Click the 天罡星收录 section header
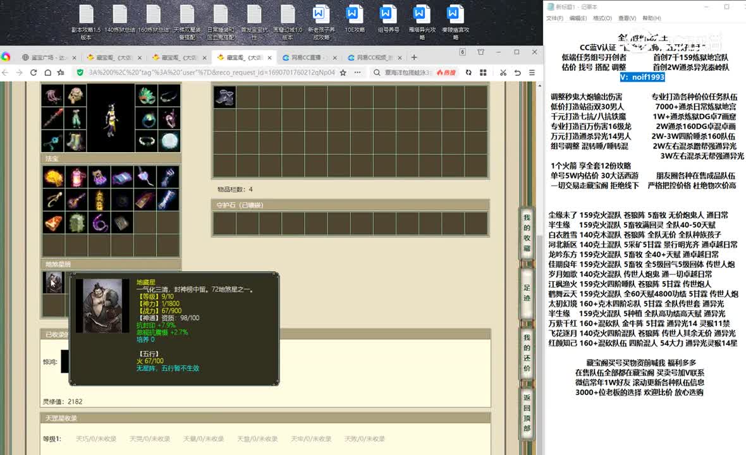 (266, 418)
